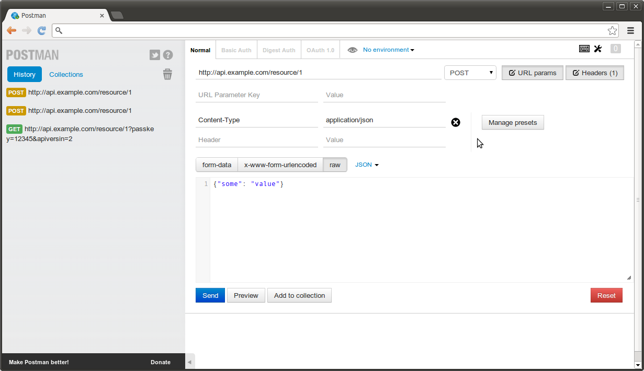Choose raw body type
The image size is (644, 371).
335,165
